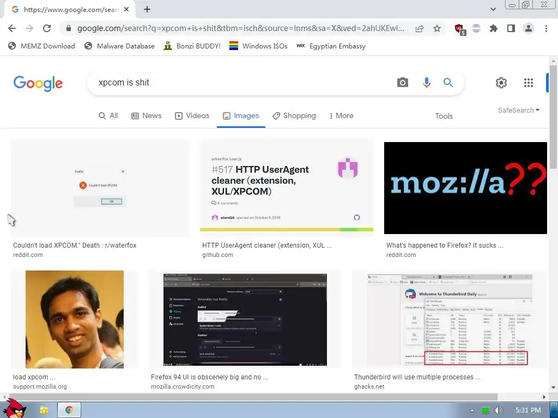Click the support.mozilla.org source label
The height and width of the screenshot is (418, 558).
40,386
